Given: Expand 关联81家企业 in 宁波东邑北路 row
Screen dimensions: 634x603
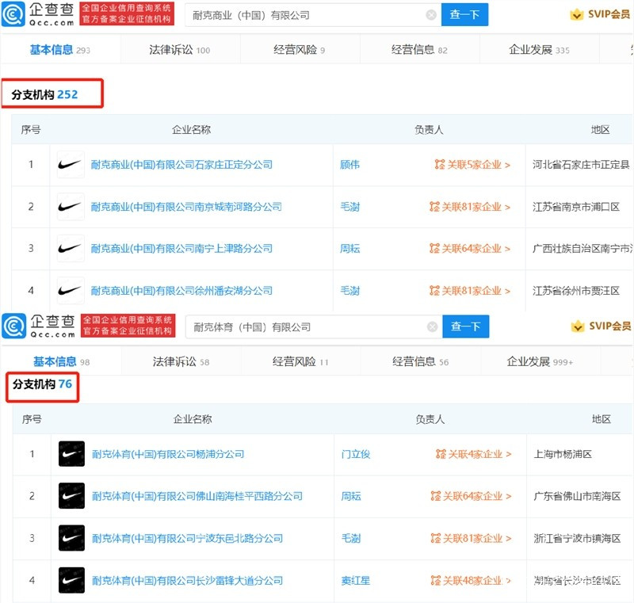Looking at the screenshot, I should click(471, 538).
